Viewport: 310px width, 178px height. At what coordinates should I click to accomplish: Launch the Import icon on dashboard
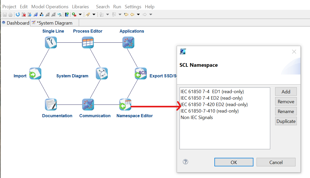(x=35, y=74)
